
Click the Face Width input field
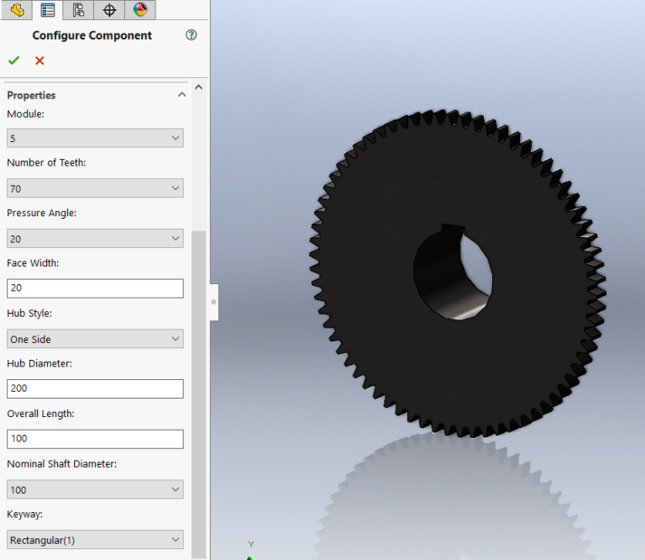(x=95, y=288)
